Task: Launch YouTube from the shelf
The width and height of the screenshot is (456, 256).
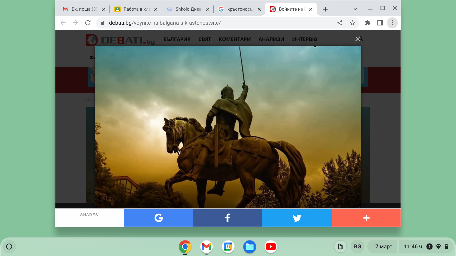Action: 271,247
